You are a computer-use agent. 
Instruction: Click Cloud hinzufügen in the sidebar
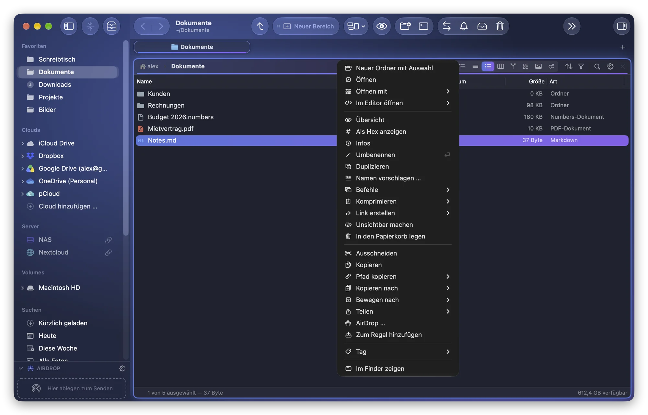(68, 207)
